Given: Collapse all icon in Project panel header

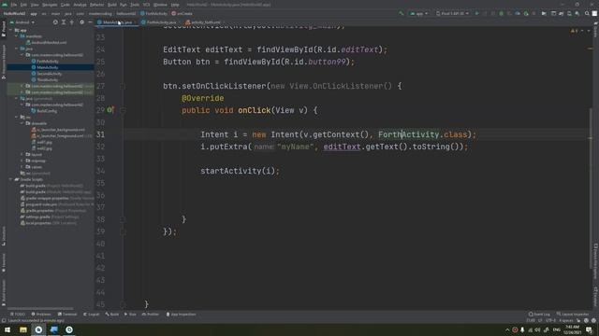Looking at the screenshot, I should [71, 22].
